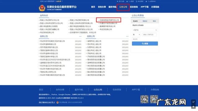Click 用户注册 link at top

pyautogui.click(x=120, y=1)
